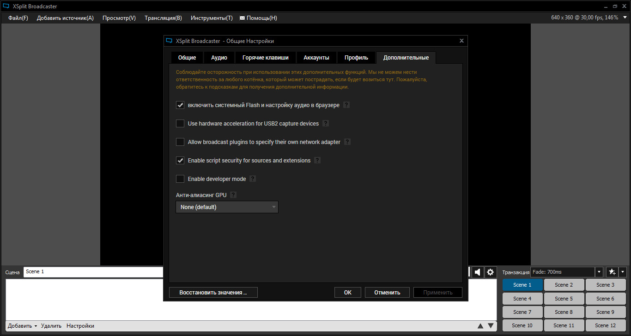Open the Просмотр(V) menu
Image resolution: width=631 pixels, height=336 pixels.
coord(119,18)
